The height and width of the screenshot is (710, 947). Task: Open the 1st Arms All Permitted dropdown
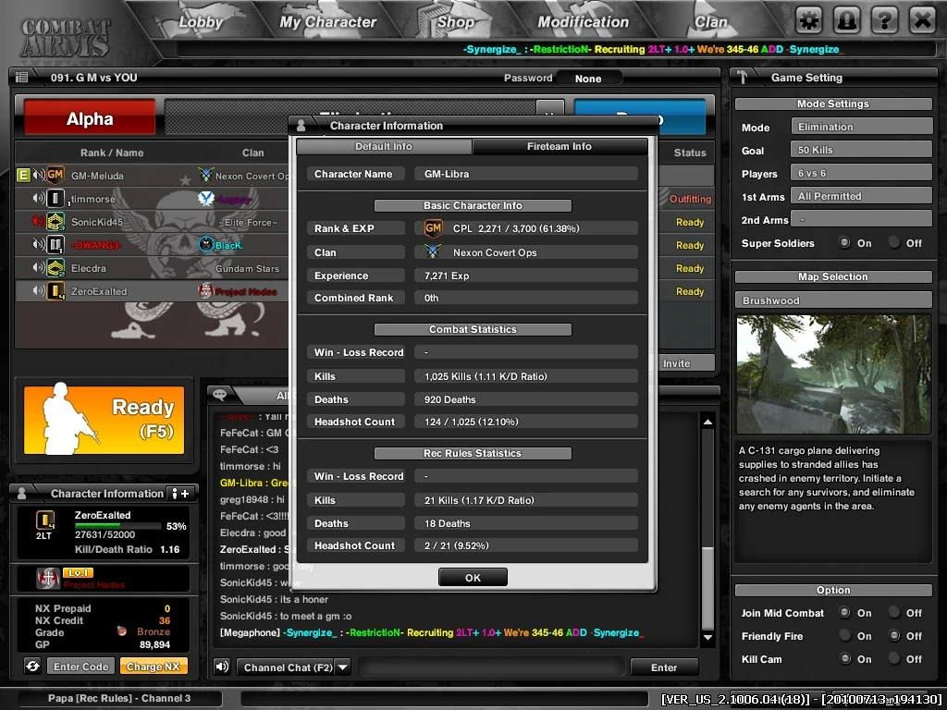(862, 196)
